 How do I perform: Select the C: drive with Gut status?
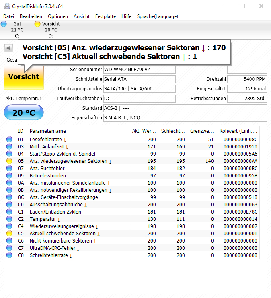click(x=17, y=30)
